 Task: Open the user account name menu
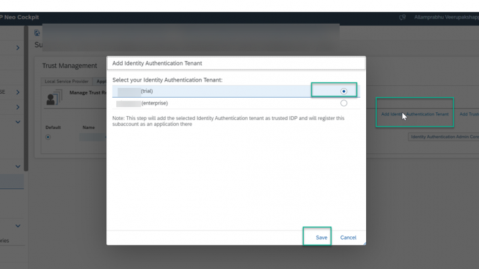(x=445, y=17)
